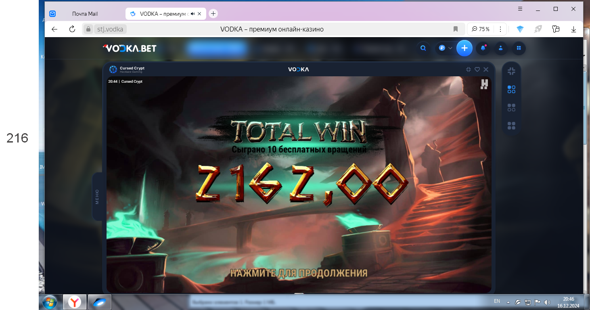
Task: Click the blue diamond extension icon
Action: tap(520, 29)
